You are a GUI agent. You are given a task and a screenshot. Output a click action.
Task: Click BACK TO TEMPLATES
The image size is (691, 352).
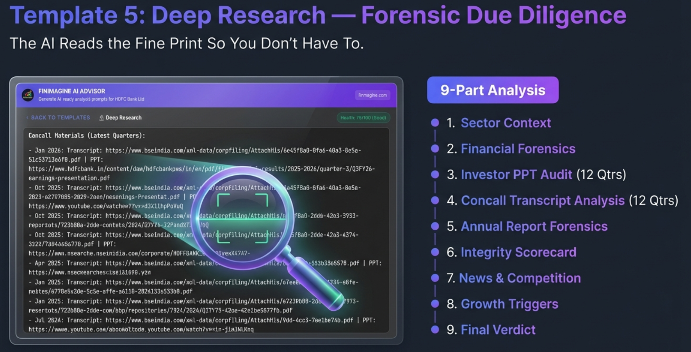click(x=61, y=117)
